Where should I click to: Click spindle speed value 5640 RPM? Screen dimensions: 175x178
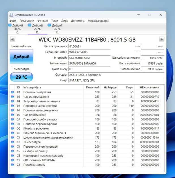[153, 58]
